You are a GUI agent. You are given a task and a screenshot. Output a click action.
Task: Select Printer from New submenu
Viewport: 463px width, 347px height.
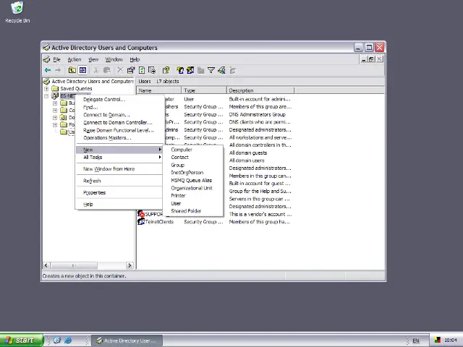tap(193, 196)
